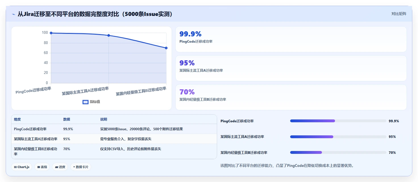418x182 pixels.
Task: Click card caption 某国内轻量级工具B迁移成功率
Action: (x=203, y=100)
